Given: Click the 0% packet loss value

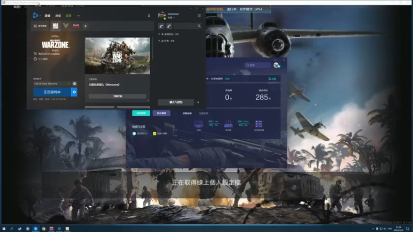Looking at the screenshot, I should coord(228,97).
